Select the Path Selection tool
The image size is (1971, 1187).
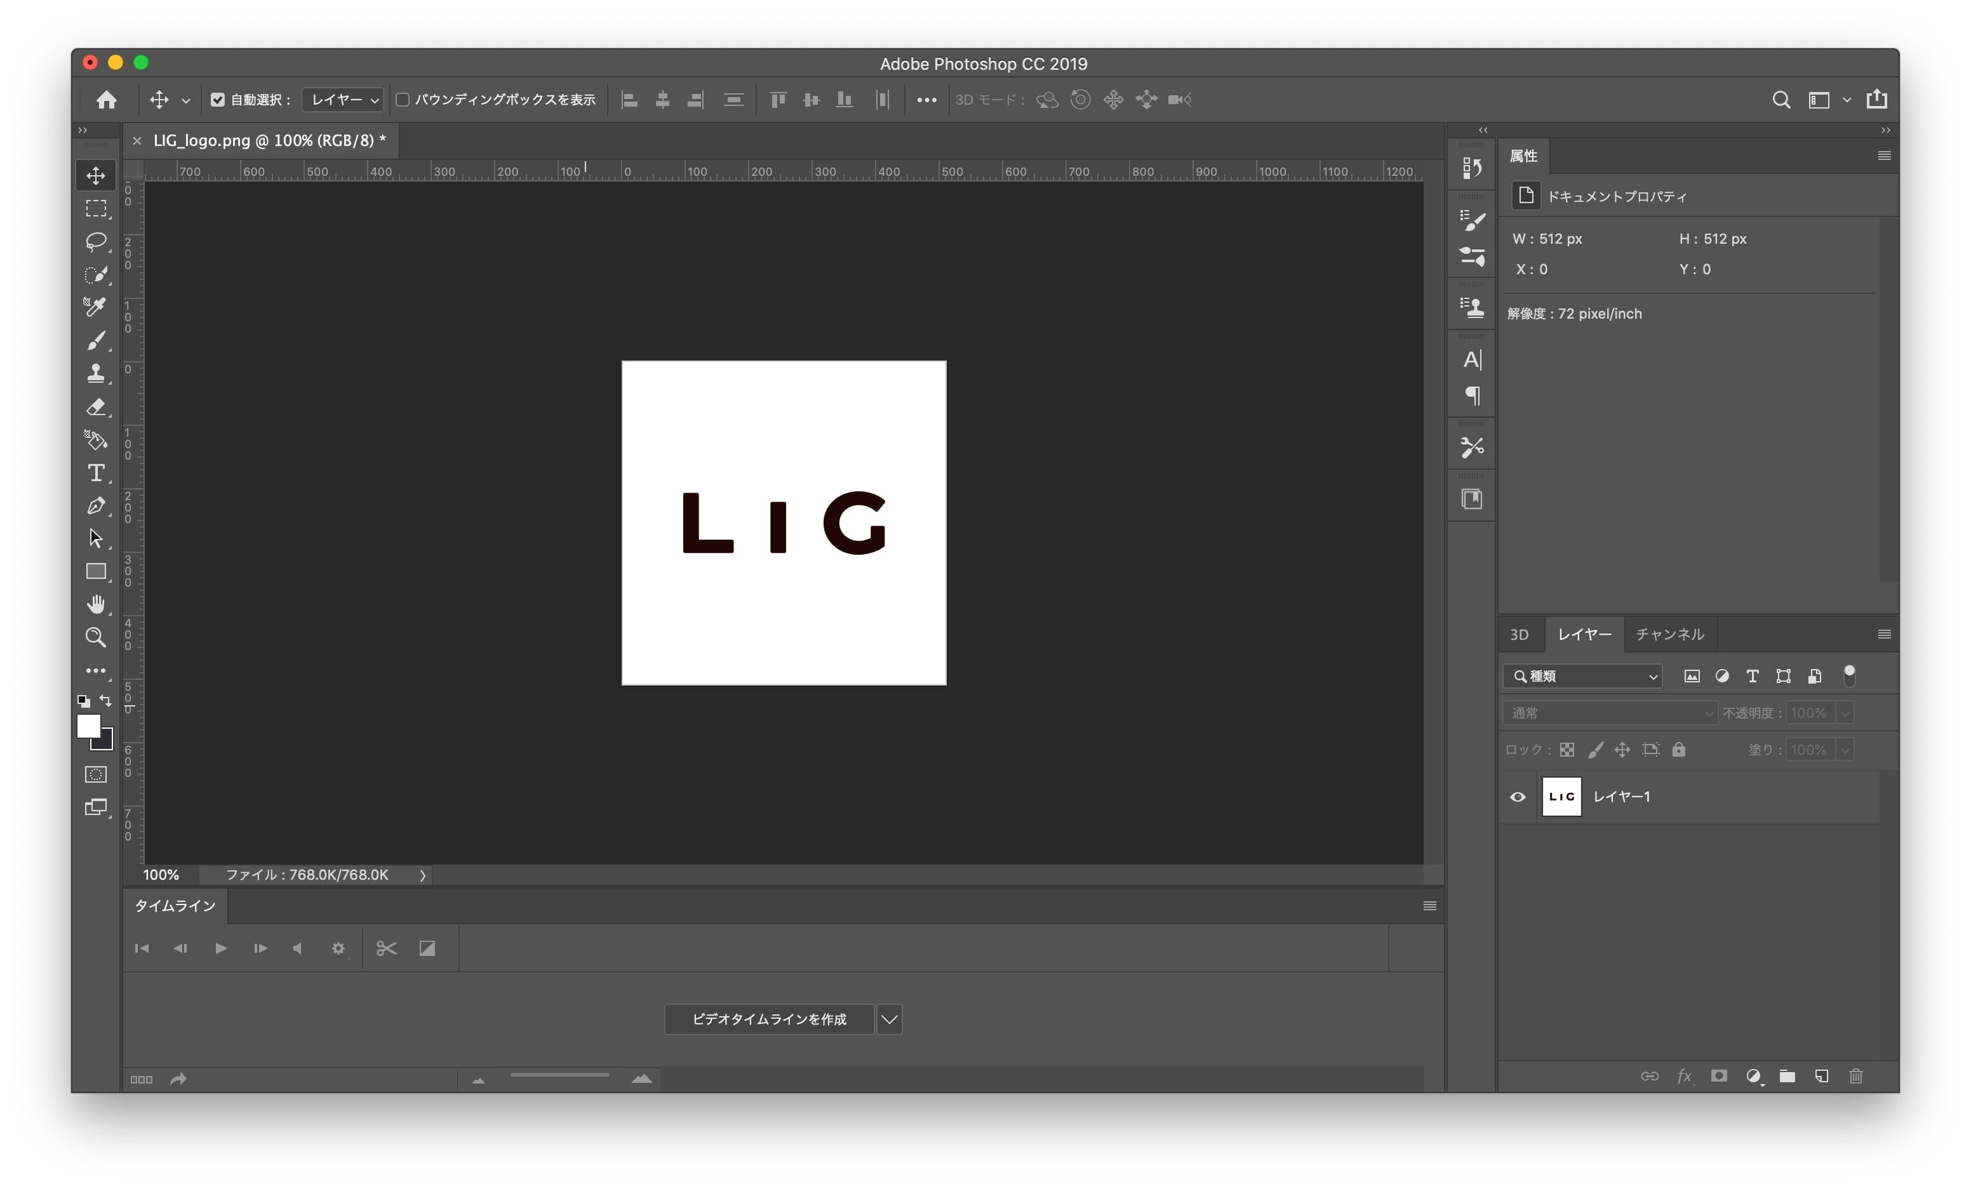(96, 538)
